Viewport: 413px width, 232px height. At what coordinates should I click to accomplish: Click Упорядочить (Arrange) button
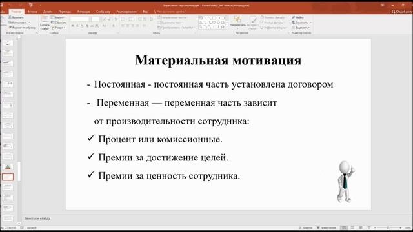[237, 22]
